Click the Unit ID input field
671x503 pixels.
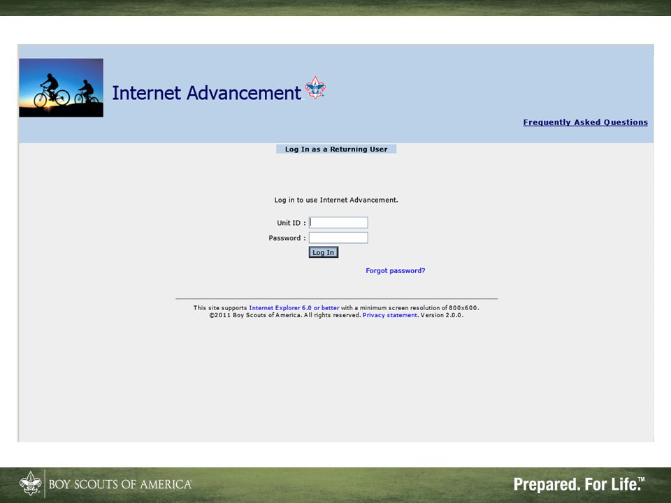pyautogui.click(x=338, y=222)
